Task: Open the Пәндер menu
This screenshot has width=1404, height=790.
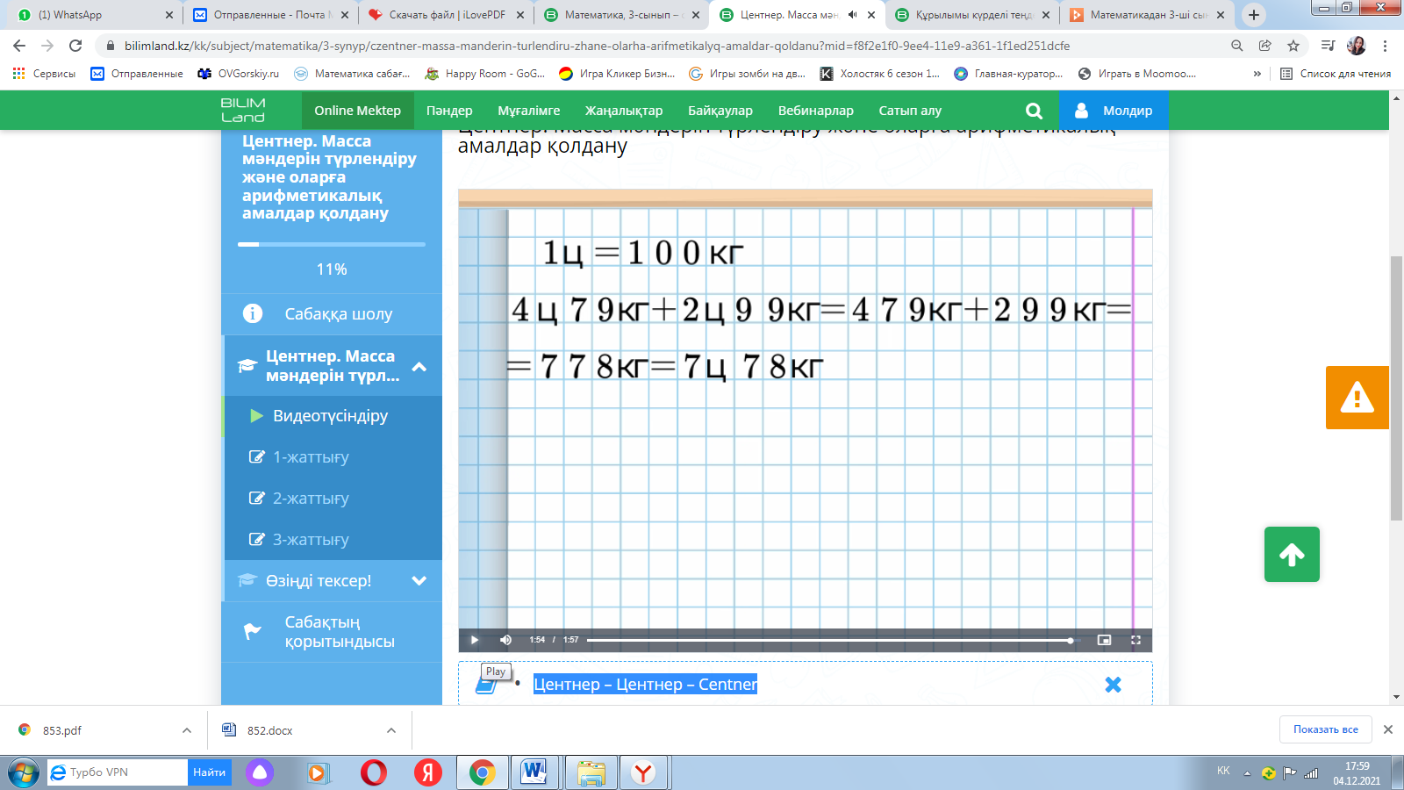Action: click(x=449, y=111)
